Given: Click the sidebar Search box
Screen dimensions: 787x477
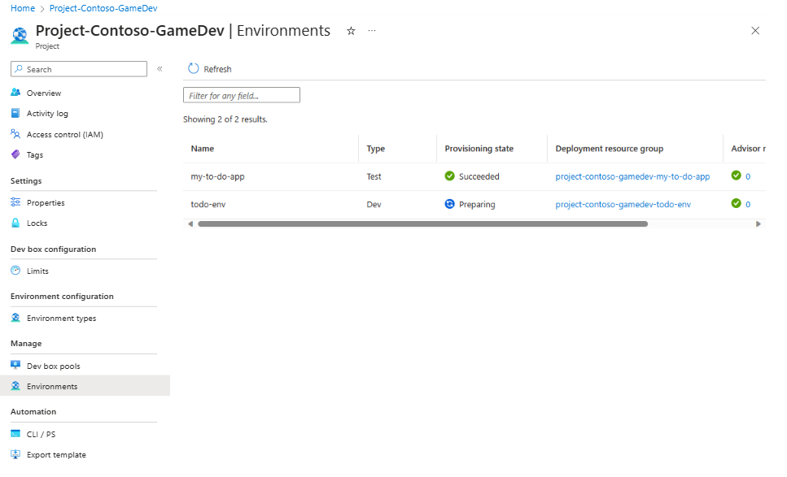Looking at the screenshot, I should 79,69.
